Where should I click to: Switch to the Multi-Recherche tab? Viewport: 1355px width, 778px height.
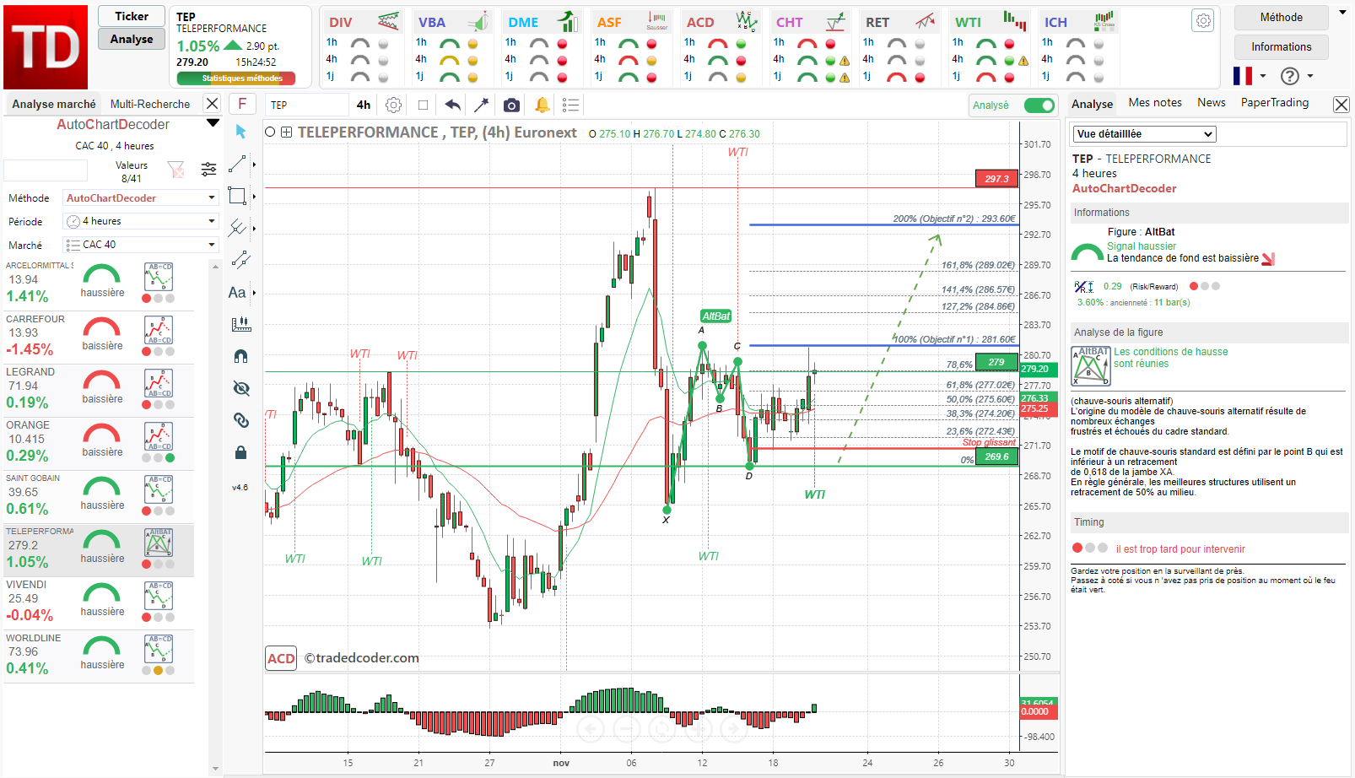pos(150,104)
